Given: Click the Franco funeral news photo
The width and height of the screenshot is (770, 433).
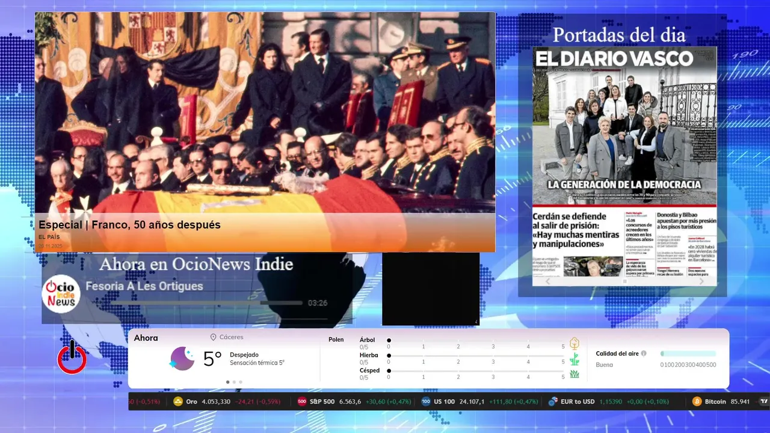Looking at the screenshot, I should (265, 112).
